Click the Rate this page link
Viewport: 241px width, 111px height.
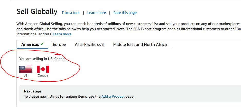tap(125, 13)
